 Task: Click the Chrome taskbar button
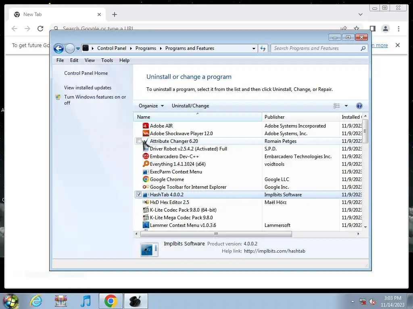[111, 301]
